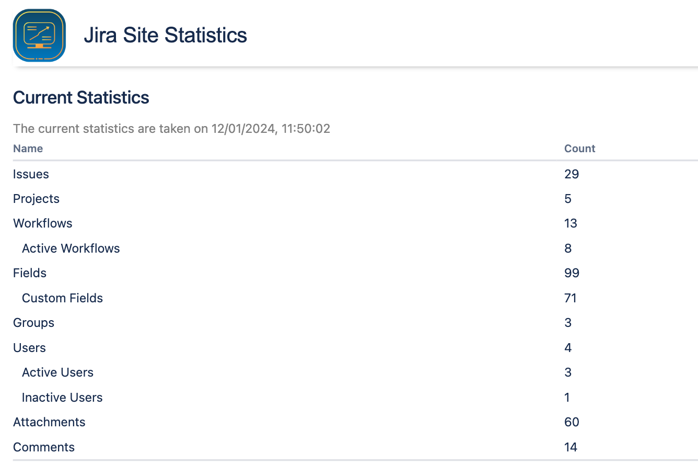Click the Count column header
This screenshot has width=698, height=476.
[579, 149]
